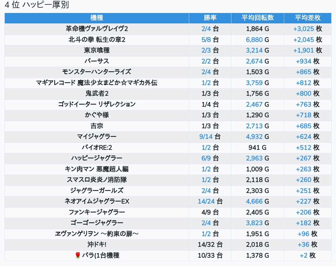Click the 平均差枚 column header

(x=307, y=18)
